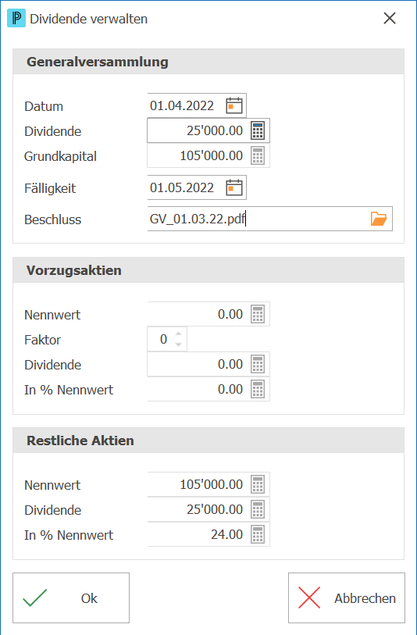Viewport: 417px width, 635px height.
Task: Open calculator for Vorzugsaktien Nennwert
Action: point(258,314)
